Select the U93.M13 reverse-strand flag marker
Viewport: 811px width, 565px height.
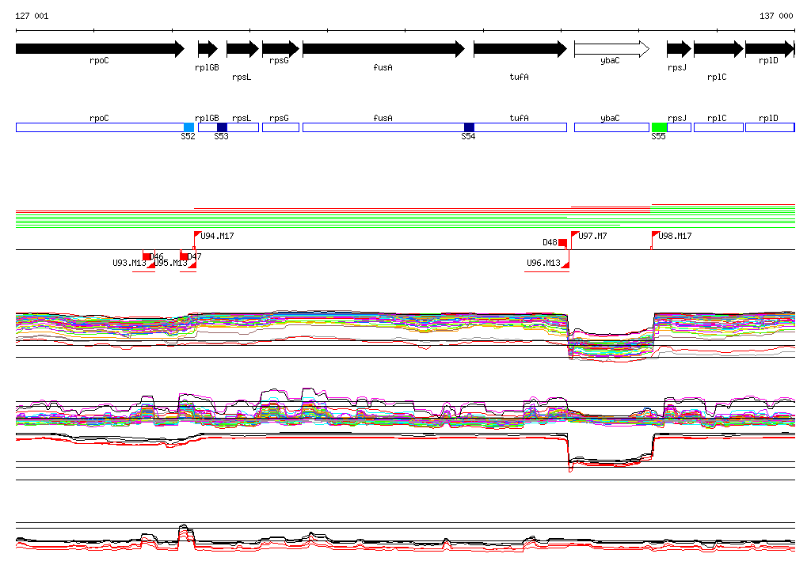pos(151,264)
